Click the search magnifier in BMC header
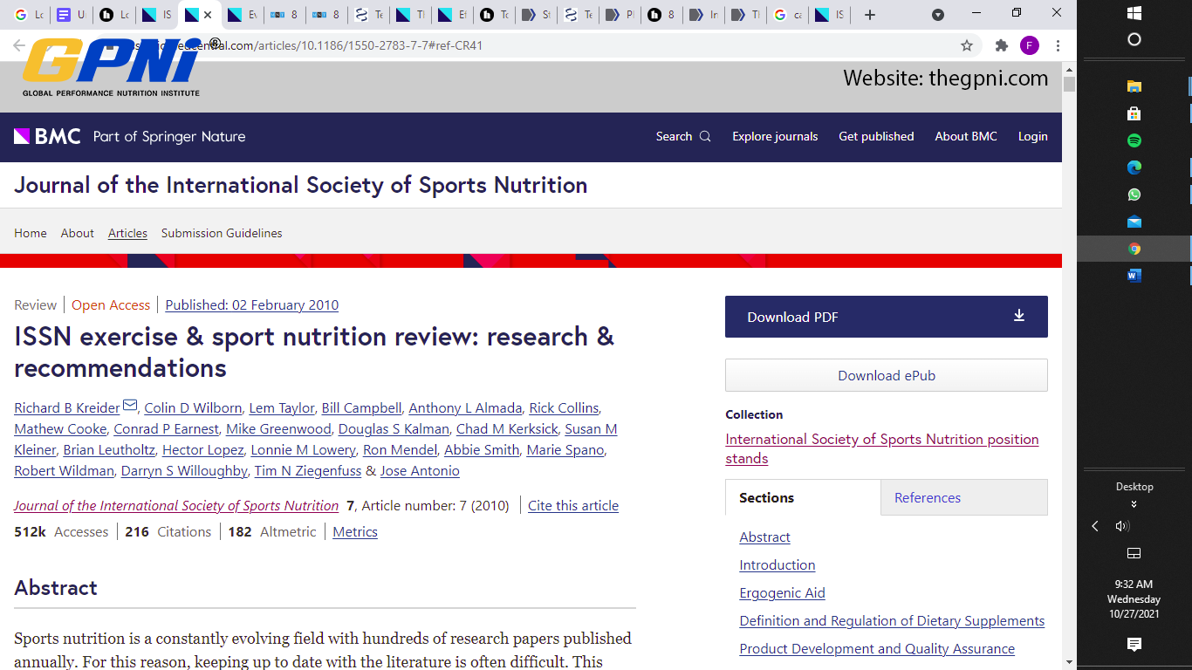 point(705,136)
